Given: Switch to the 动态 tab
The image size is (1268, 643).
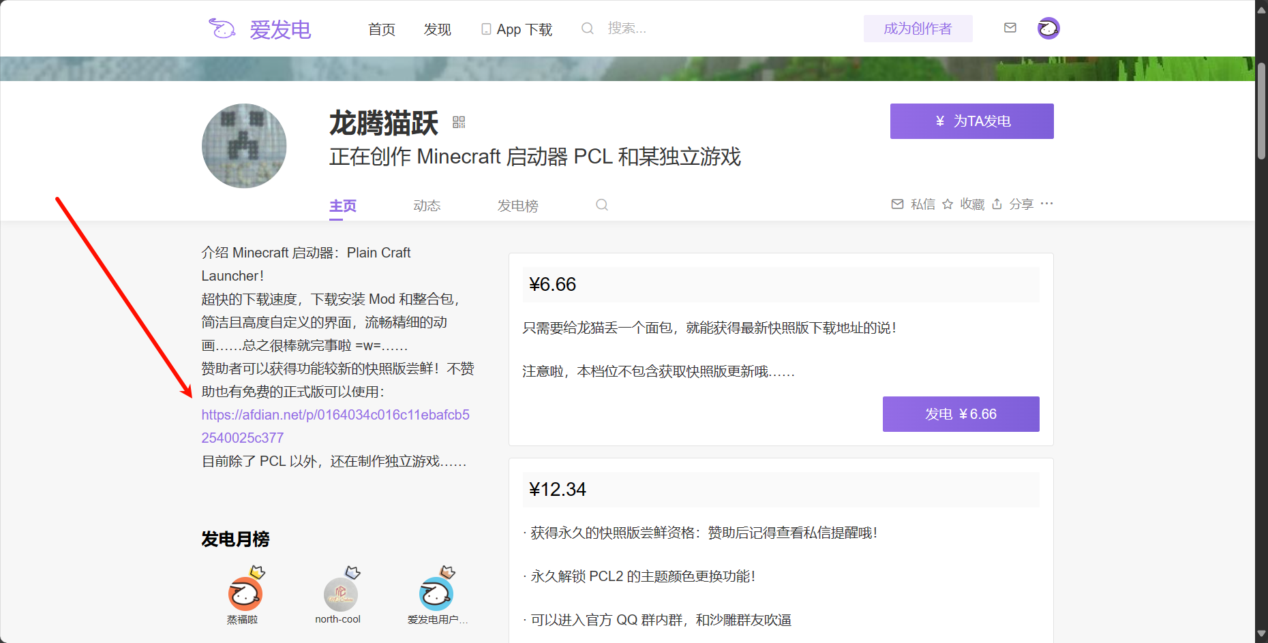Looking at the screenshot, I should [x=427, y=205].
